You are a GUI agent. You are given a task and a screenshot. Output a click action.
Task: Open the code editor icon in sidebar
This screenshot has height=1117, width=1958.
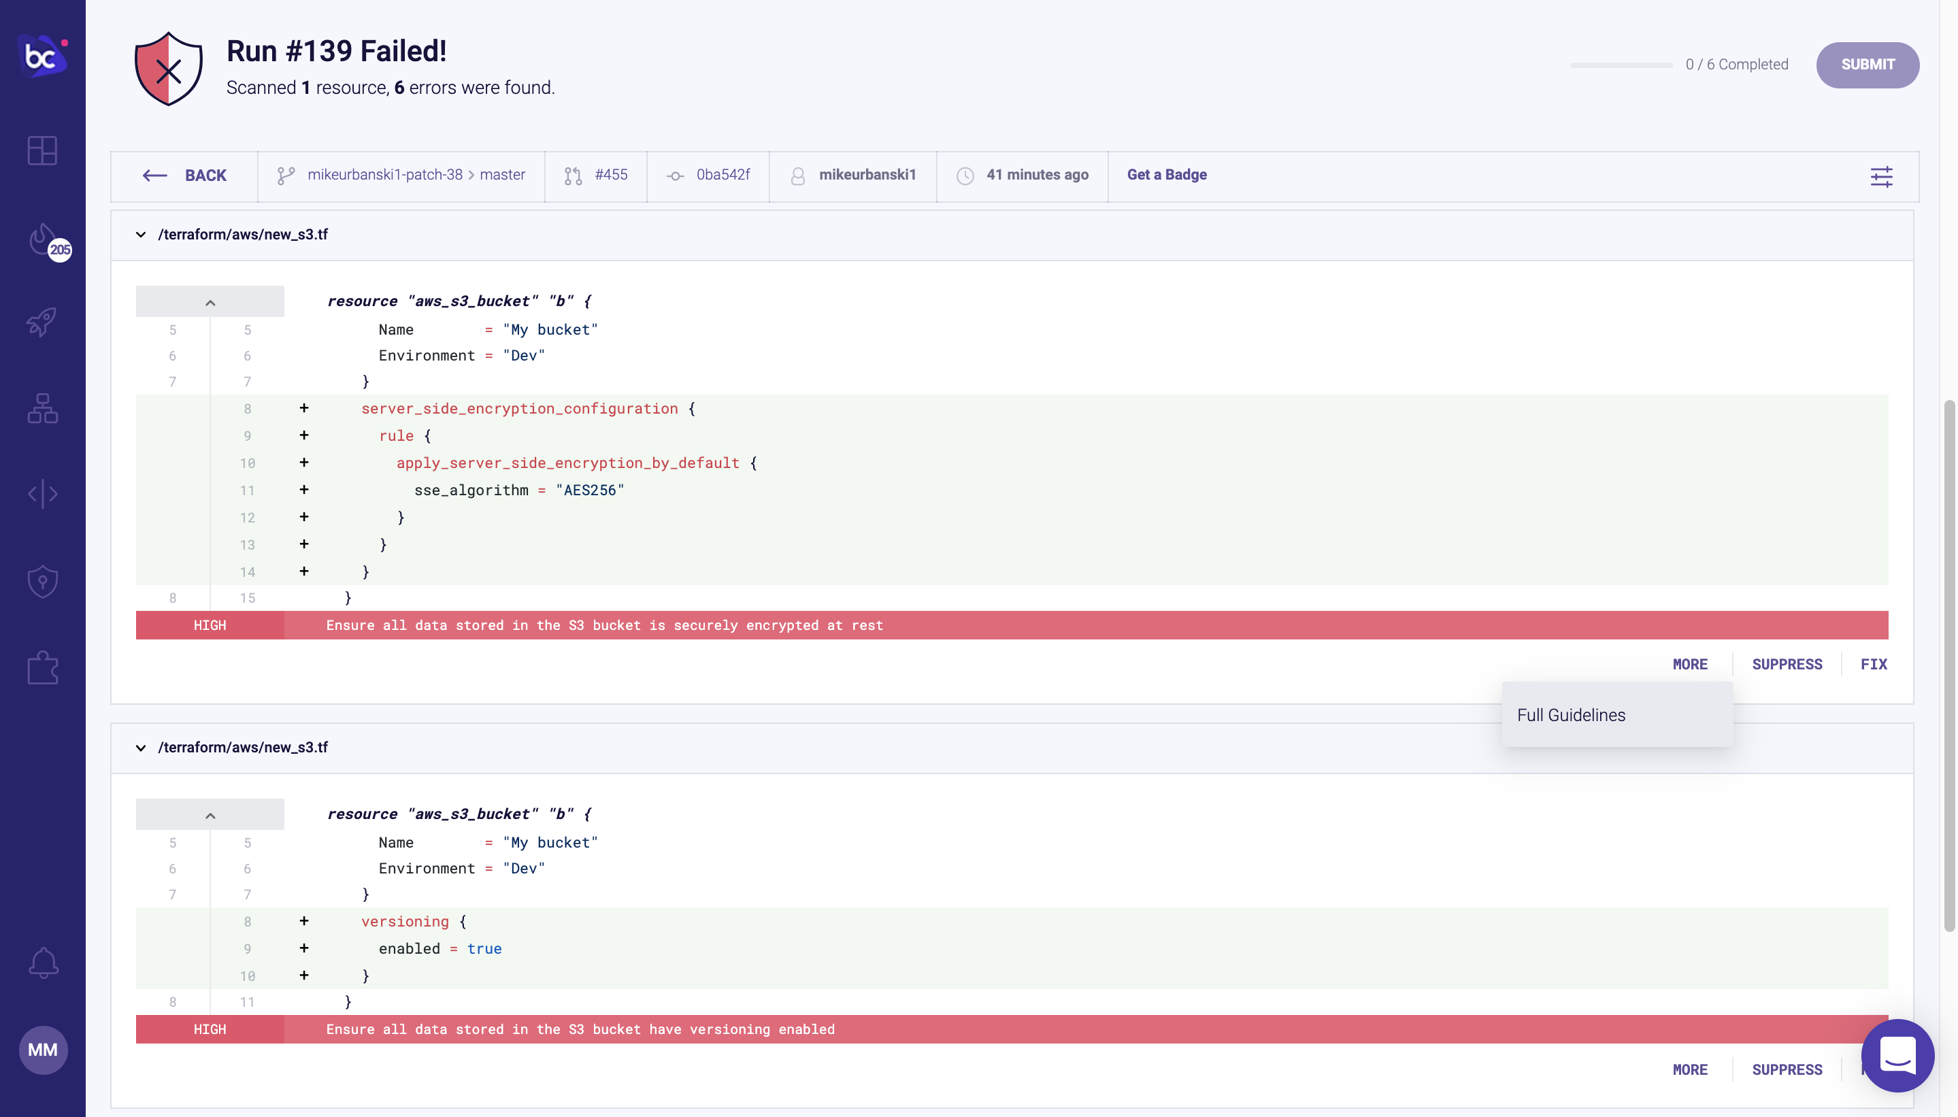tap(42, 493)
